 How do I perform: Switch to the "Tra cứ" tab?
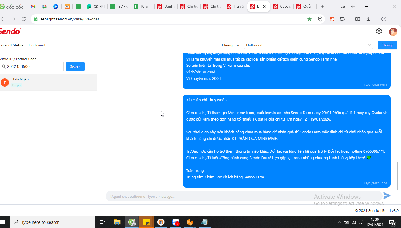click(x=235, y=7)
